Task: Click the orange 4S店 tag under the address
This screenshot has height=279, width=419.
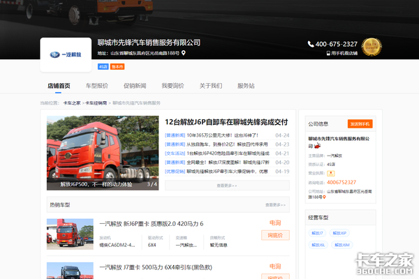Action: 103,66
